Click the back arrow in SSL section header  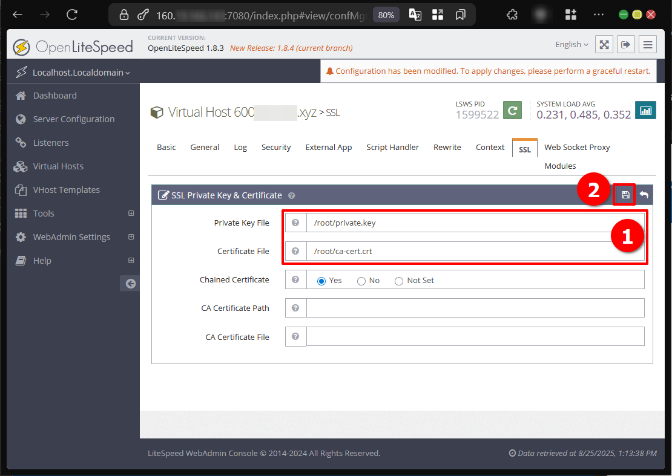(x=644, y=195)
